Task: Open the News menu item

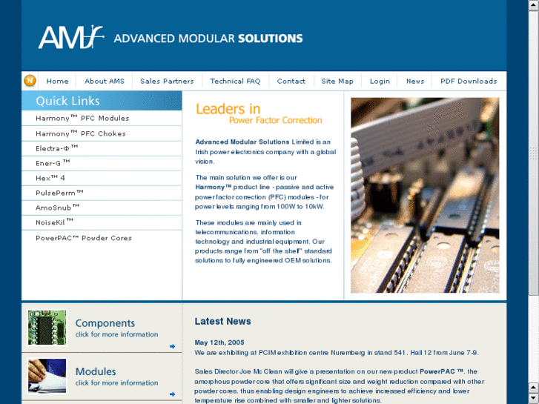Action: click(415, 81)
